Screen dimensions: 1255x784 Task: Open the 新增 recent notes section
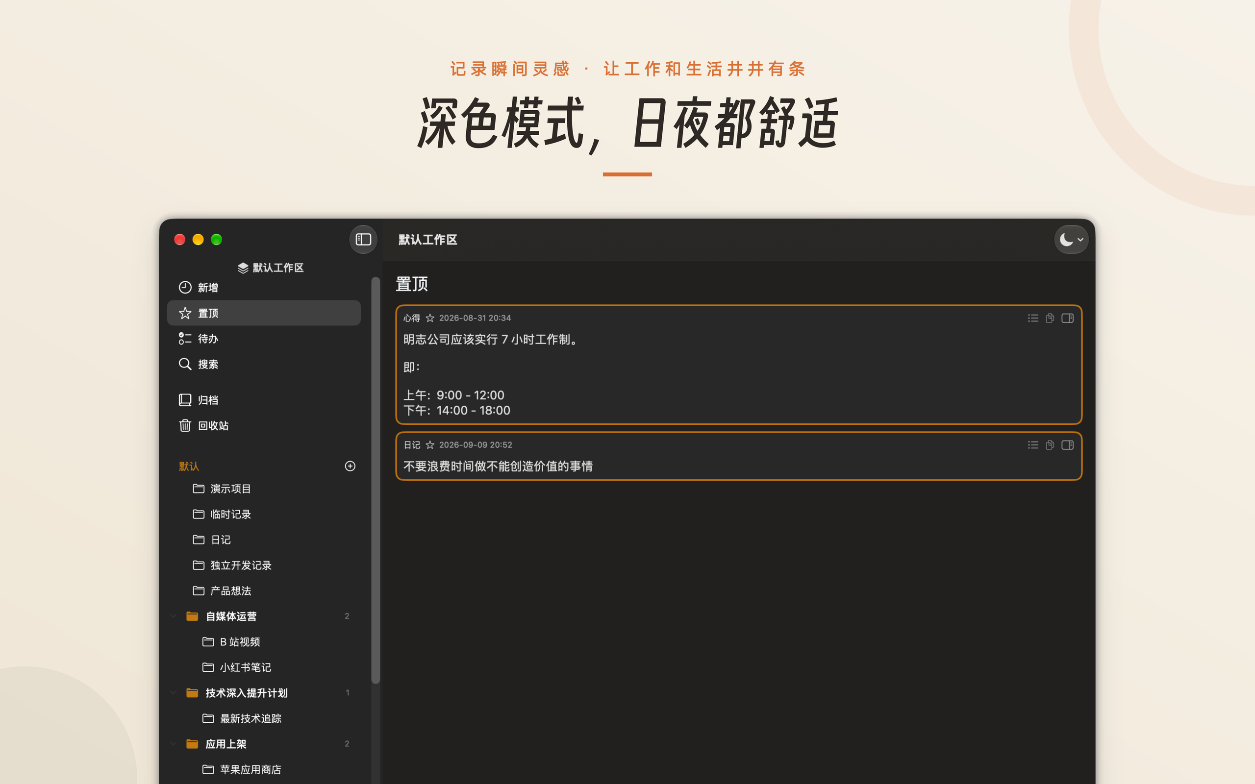[x=263, y=287]
